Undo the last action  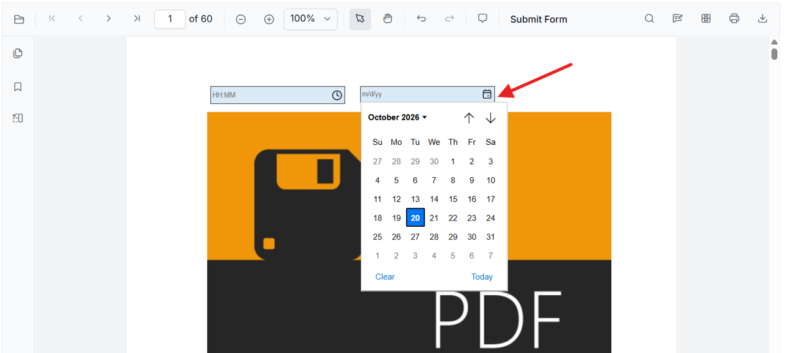pyautogui.click(x=422, y=19)
